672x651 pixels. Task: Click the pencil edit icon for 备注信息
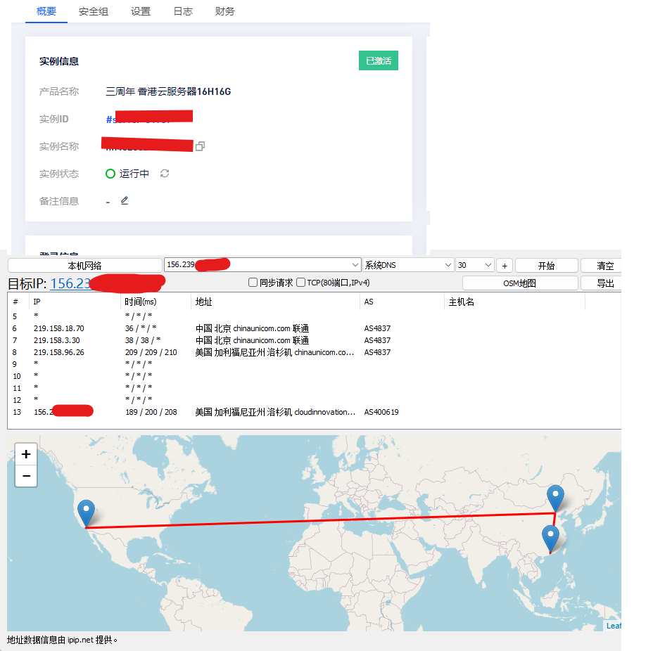[125, 201]
